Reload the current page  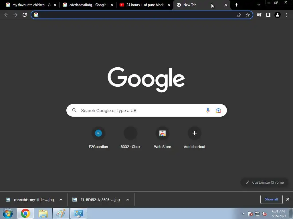point(25,15)
